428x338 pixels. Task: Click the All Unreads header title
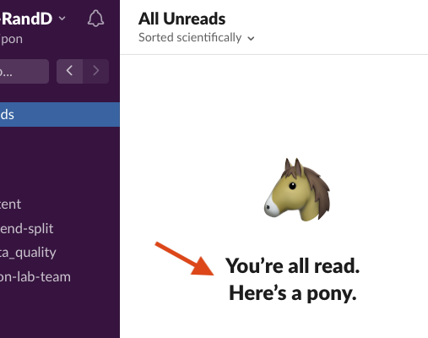pos(181,19)
